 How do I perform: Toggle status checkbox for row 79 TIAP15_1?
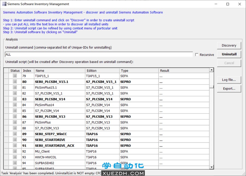tap(15, 76)
